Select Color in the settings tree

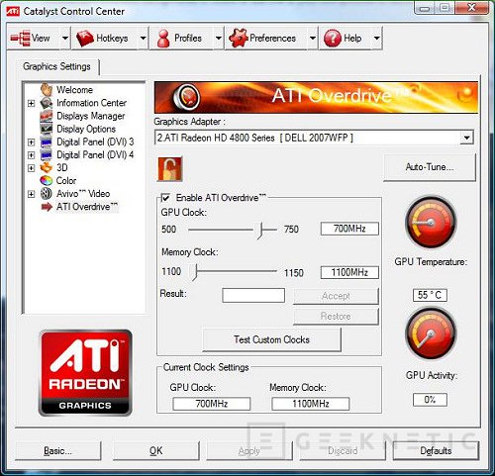click(66, 181)
